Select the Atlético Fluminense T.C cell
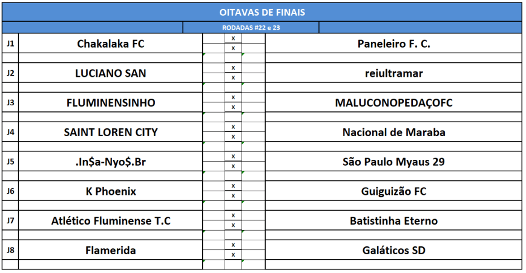526x273 pixels. click(x=111, y=221)
